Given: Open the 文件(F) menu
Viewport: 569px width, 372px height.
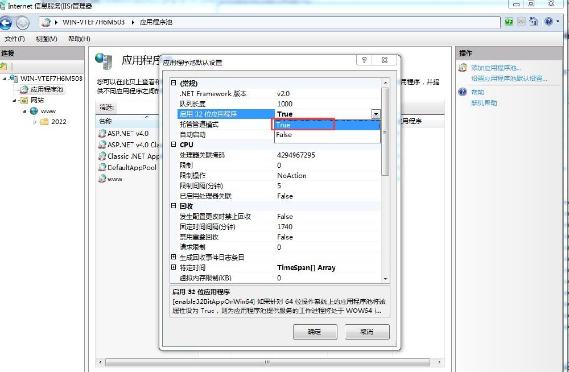Looking at the screenshot, I should click(14, 39).
